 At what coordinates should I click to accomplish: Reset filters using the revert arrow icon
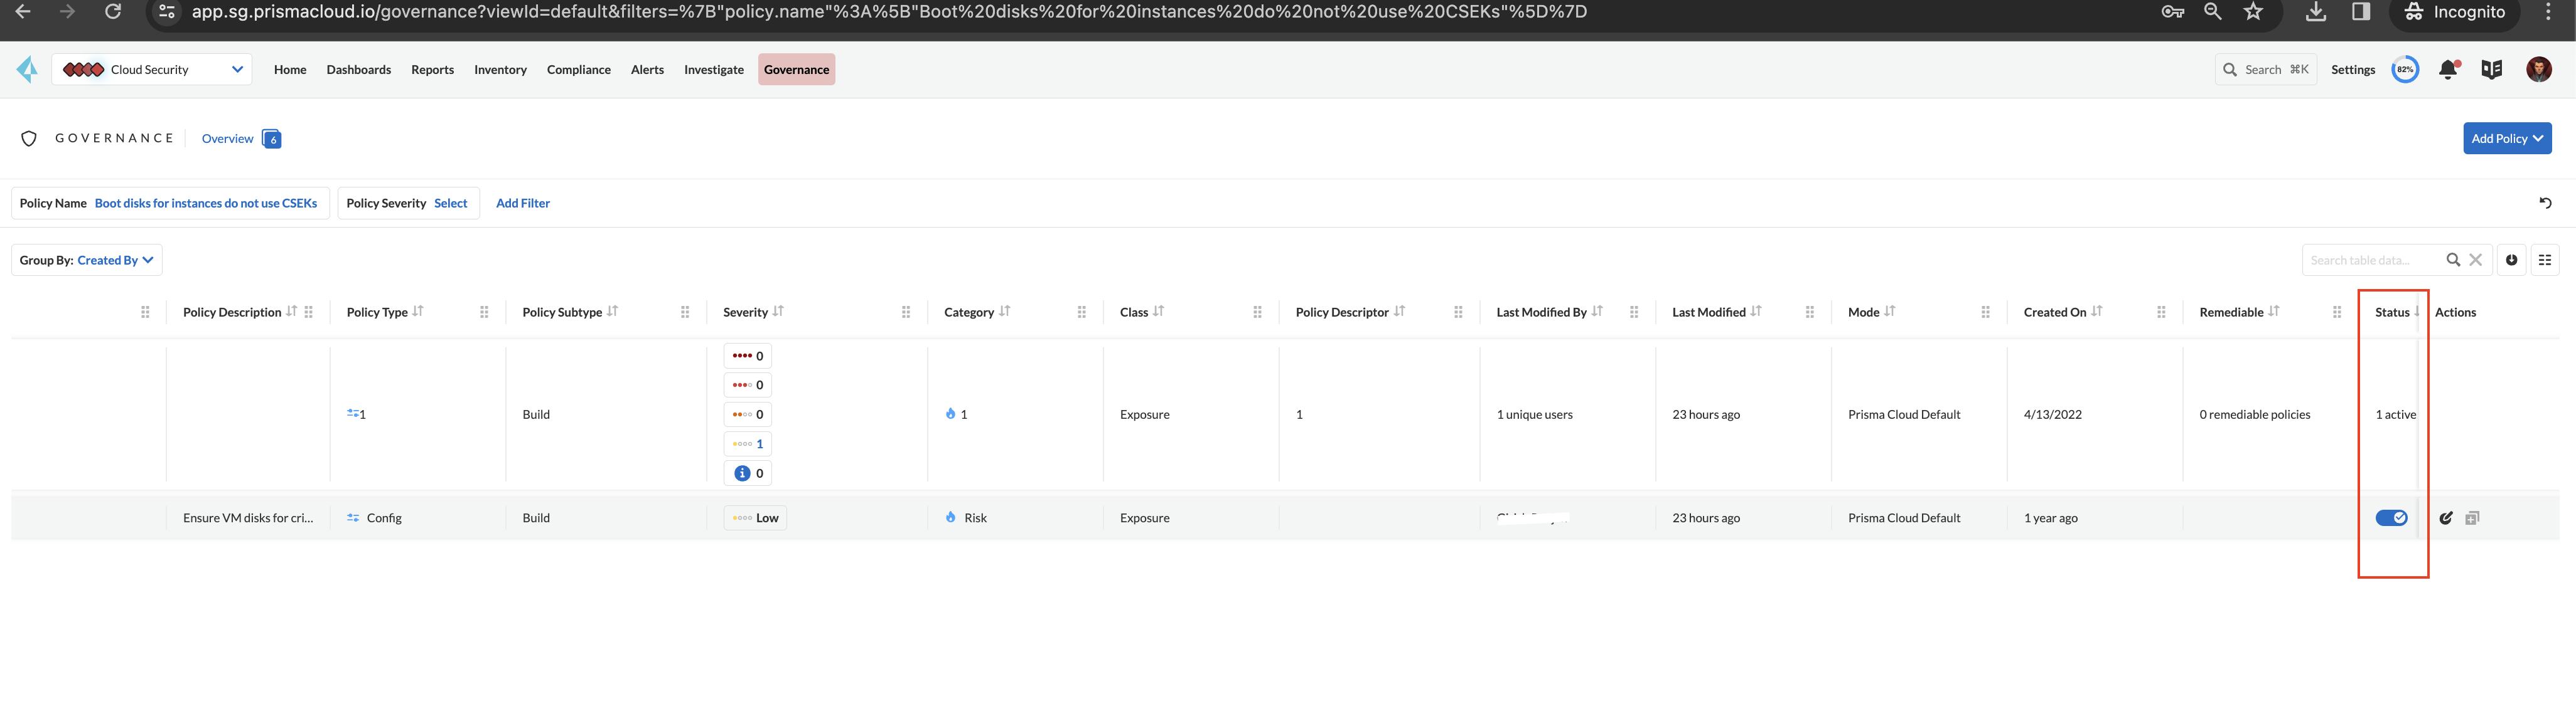pos(2545,203)
